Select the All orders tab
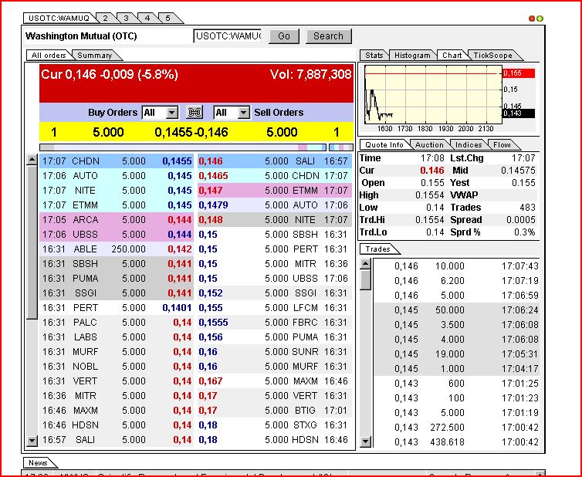The height and width of the screenshot is (477, 582). click(x=49, y=56)
